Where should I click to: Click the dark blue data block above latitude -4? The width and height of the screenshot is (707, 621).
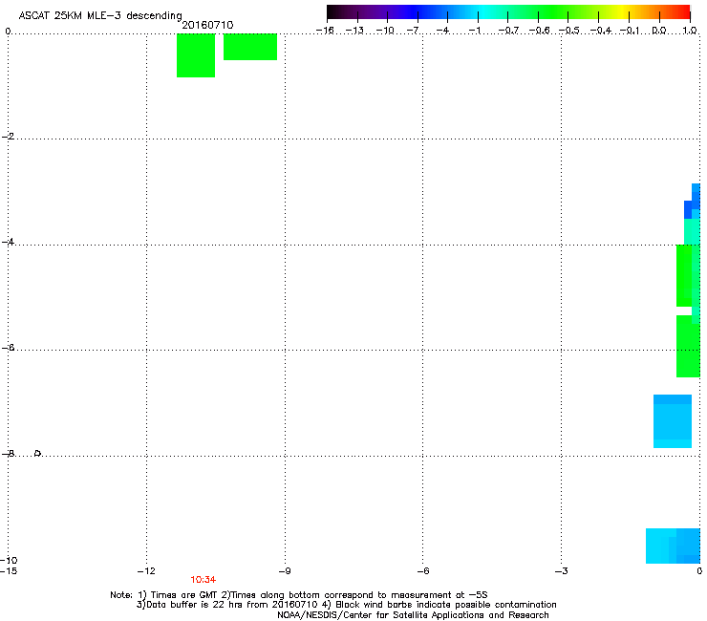pos(688,209)
